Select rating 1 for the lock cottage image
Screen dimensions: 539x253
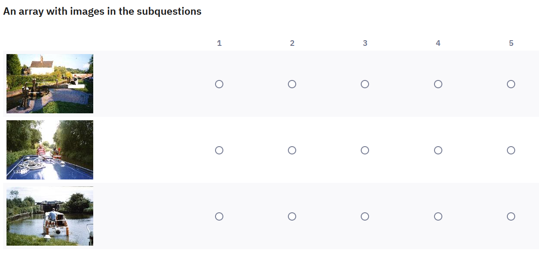tap(219, 84)
